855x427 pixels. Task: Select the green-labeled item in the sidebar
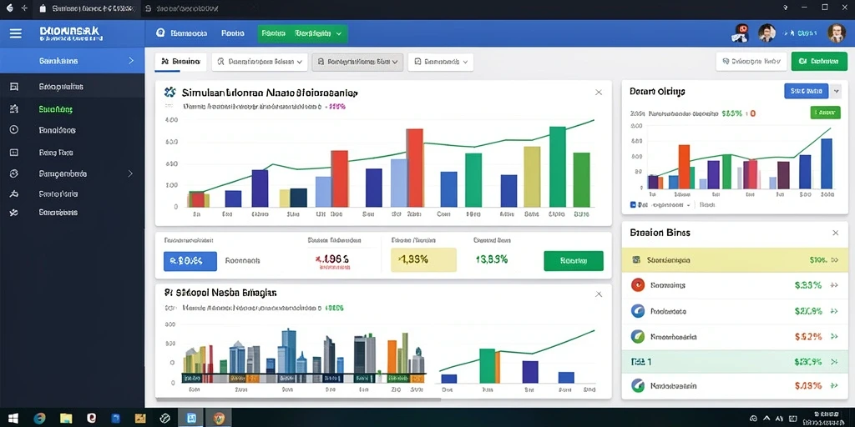(x=56, y=109)
